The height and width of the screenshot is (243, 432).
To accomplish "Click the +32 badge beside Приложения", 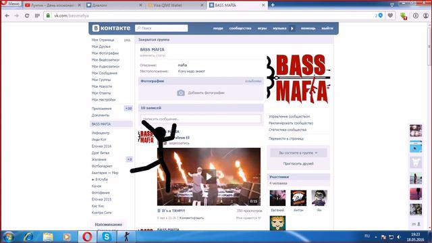I will [x=128, y=109].
